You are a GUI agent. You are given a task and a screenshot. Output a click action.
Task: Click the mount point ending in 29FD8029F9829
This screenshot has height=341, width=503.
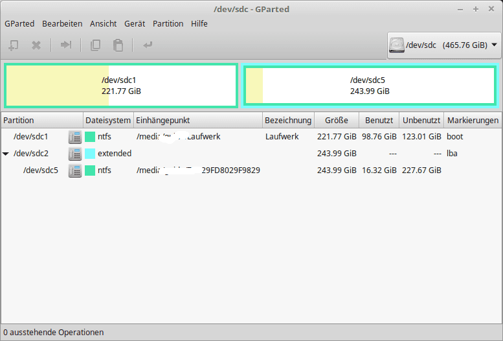click(198, 170)
